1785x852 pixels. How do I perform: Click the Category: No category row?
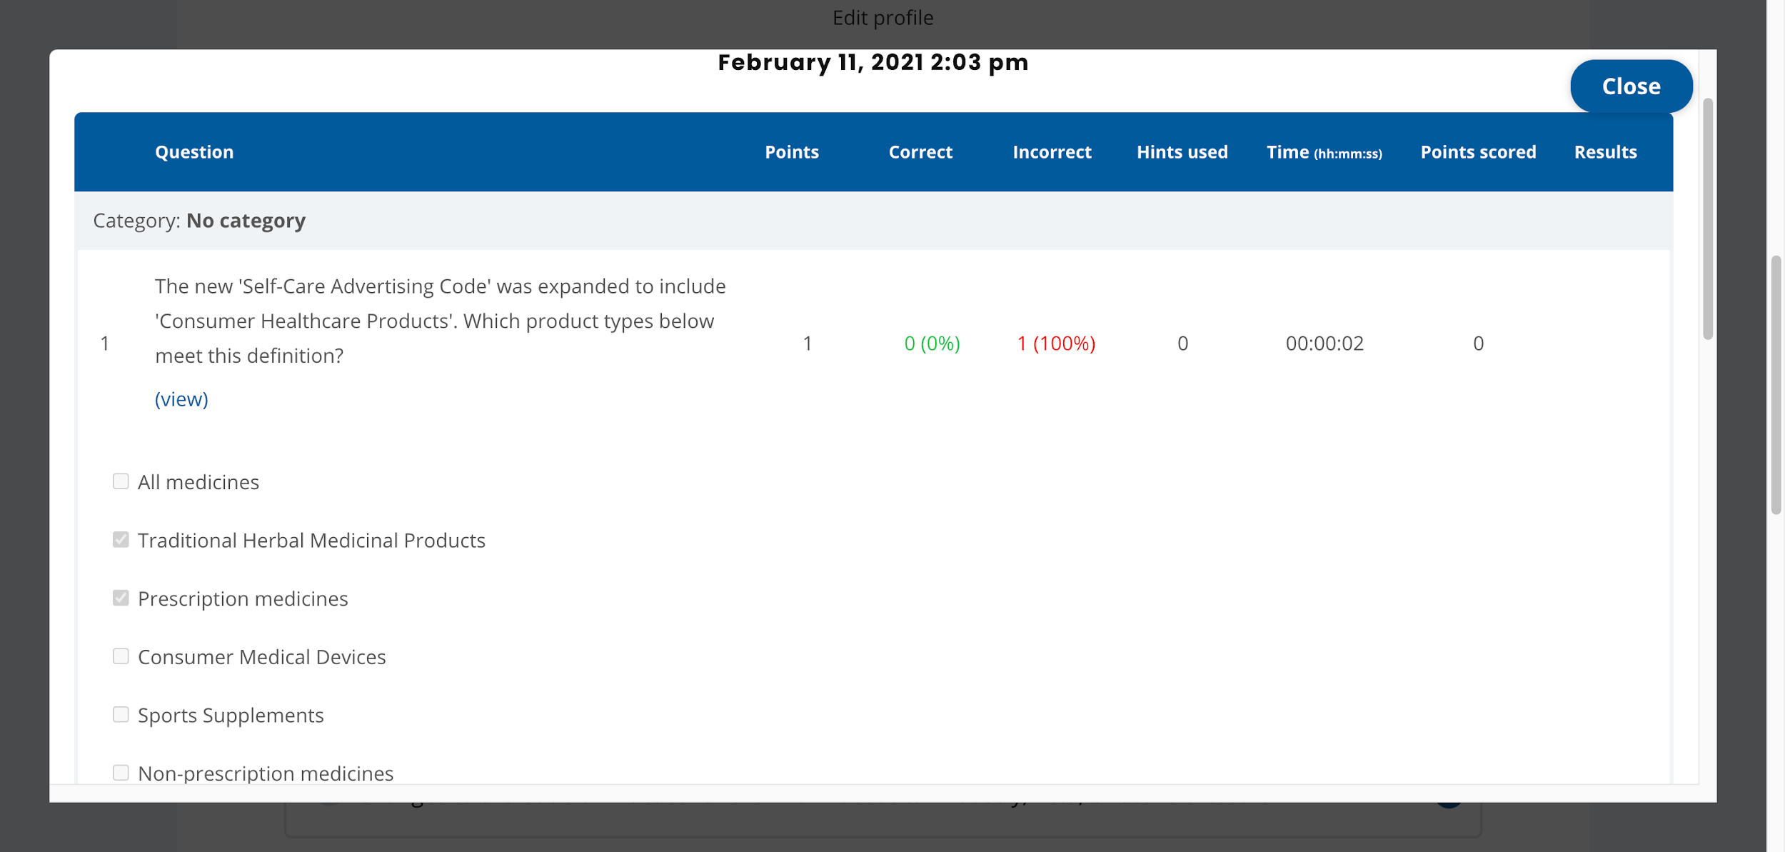pos(199,221)
